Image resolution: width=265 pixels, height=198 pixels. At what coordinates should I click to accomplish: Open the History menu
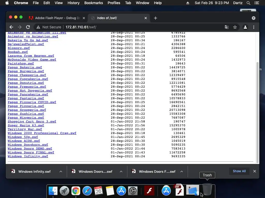[73, 3]
